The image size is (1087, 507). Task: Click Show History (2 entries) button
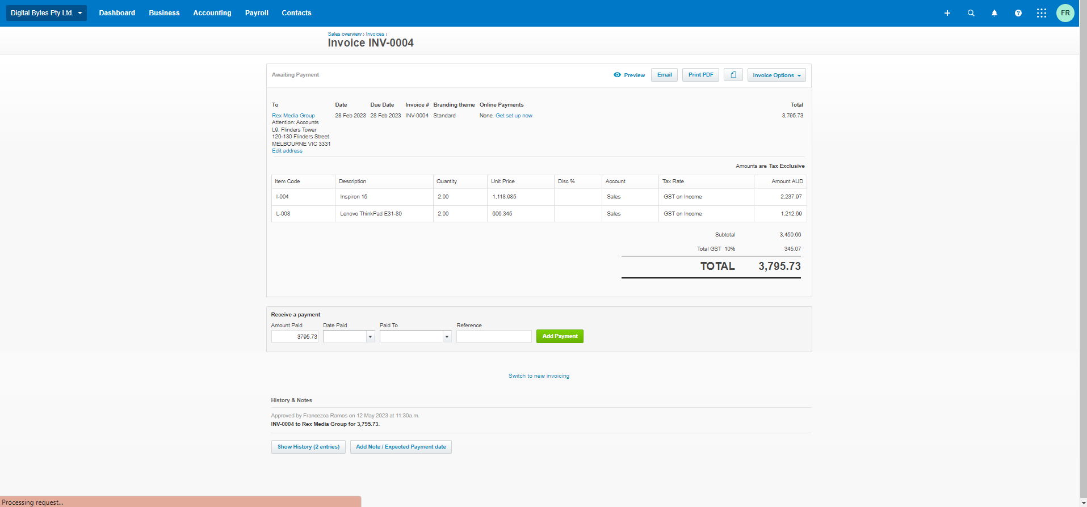[x=308, y=447]
